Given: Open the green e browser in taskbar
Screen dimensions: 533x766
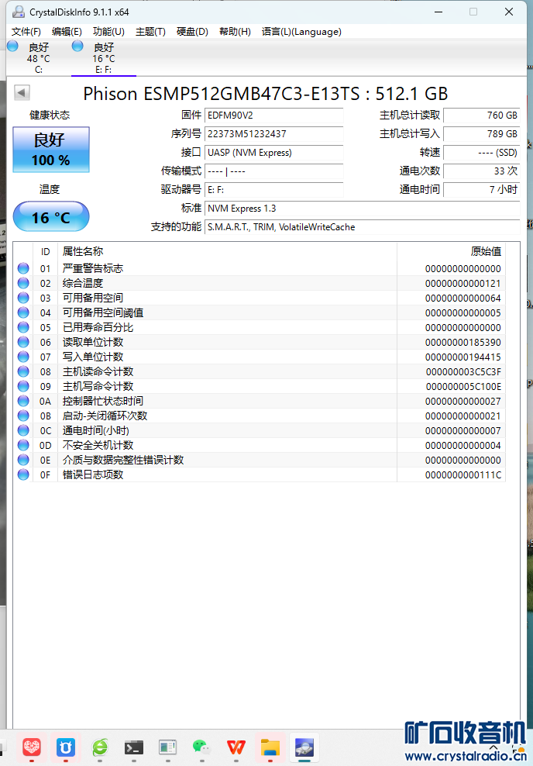Looking at the screenshot, I should (x=100, y=747).
